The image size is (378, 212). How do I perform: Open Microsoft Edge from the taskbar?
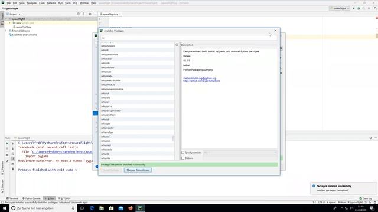click(92, 208)
